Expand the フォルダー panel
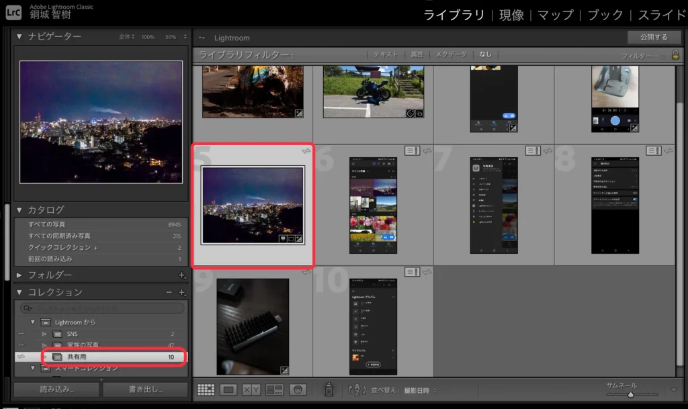 tap(19, 275)
